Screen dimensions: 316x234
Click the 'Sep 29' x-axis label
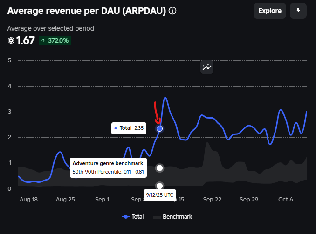(x=249, y=200)
